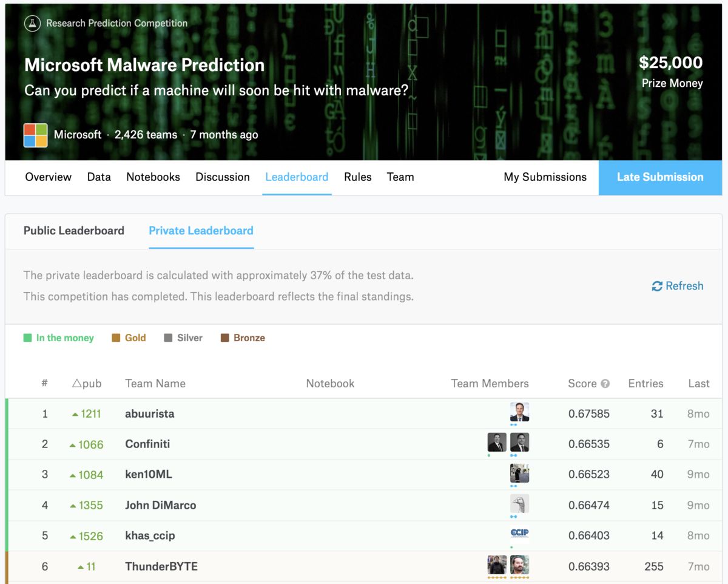
Task: Click the entries count 255
Action: [654, 566]
